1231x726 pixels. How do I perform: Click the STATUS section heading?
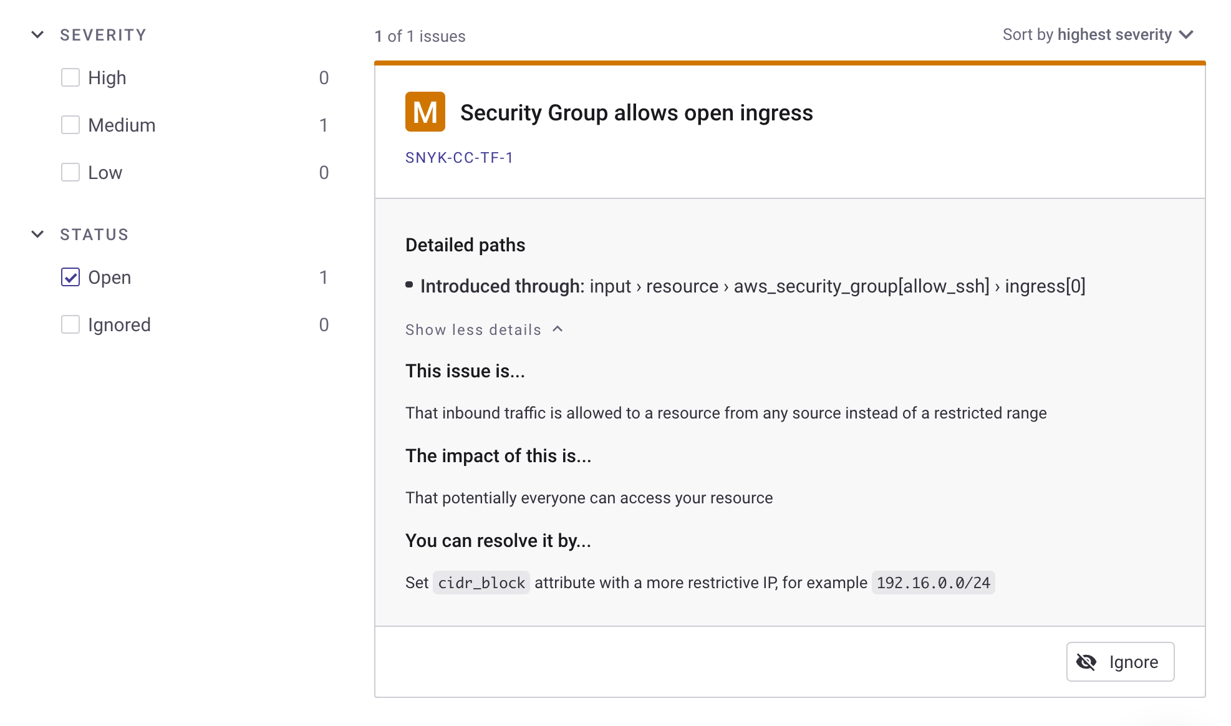(94, 235)
